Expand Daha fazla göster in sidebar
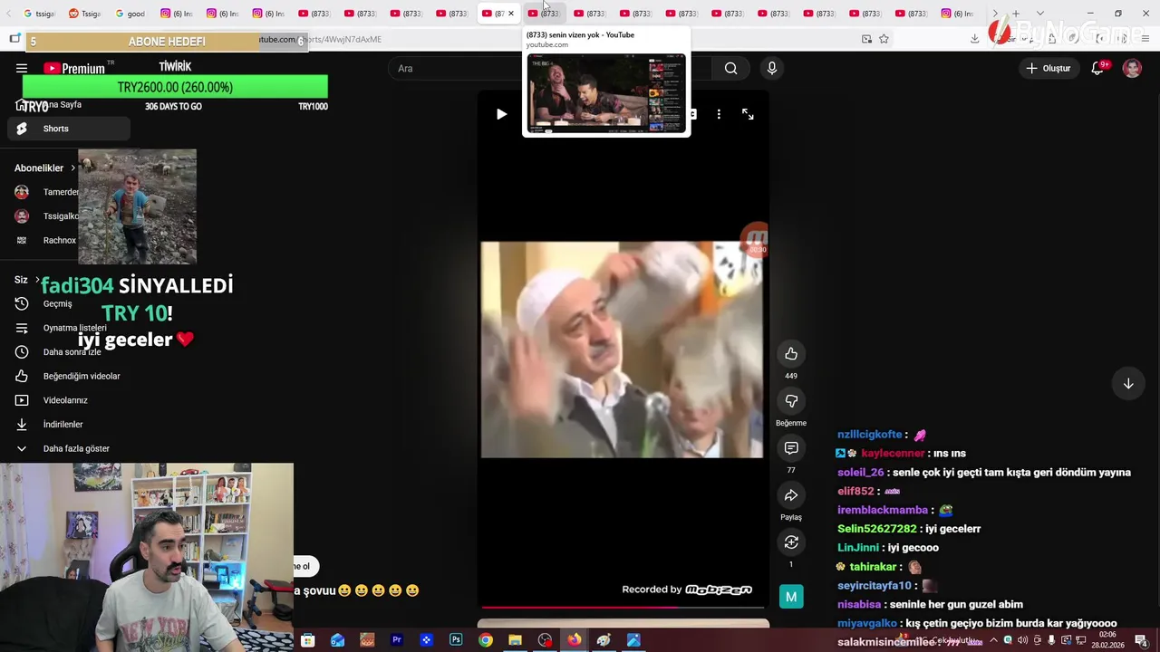1160x652 pixels. coord(69,448)
